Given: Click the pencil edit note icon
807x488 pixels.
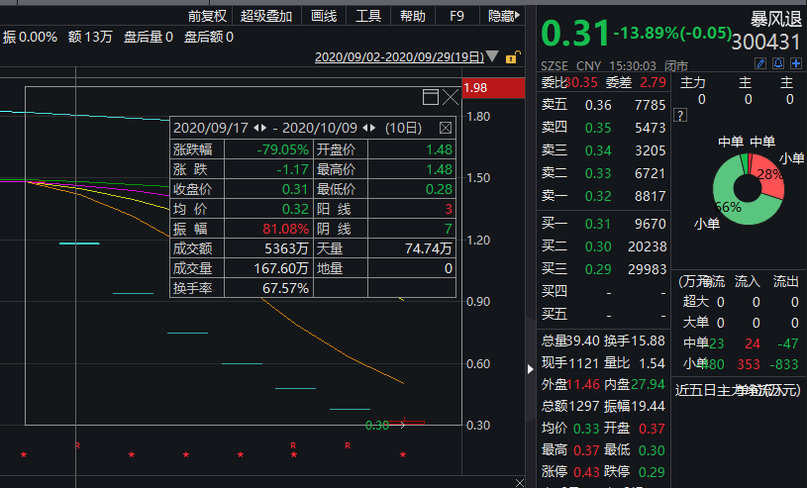Looking at the screenshot, I should tap(760, 63).
